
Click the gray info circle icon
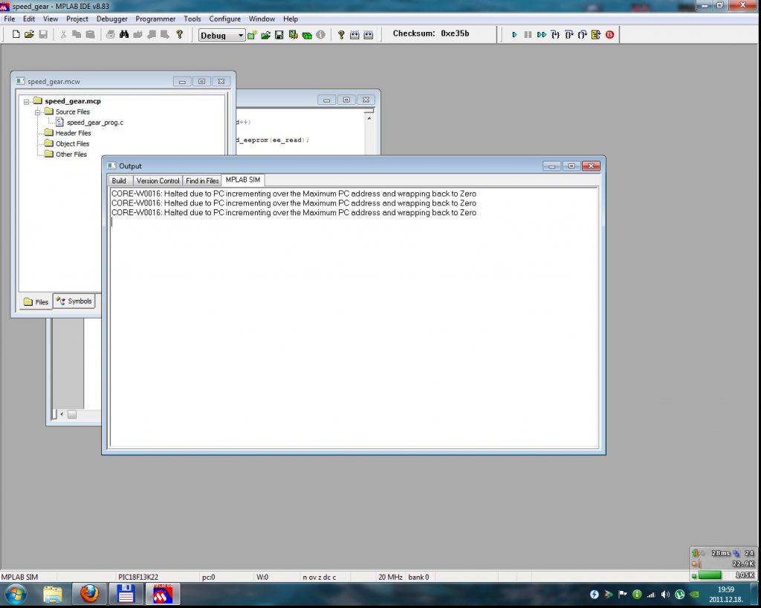pos(320,35)
